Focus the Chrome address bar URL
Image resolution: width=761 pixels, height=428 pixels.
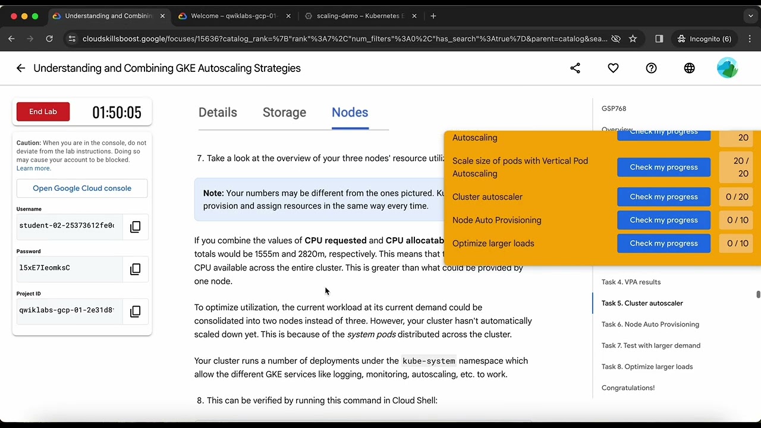pyautogui.click(x=345, y=39)
